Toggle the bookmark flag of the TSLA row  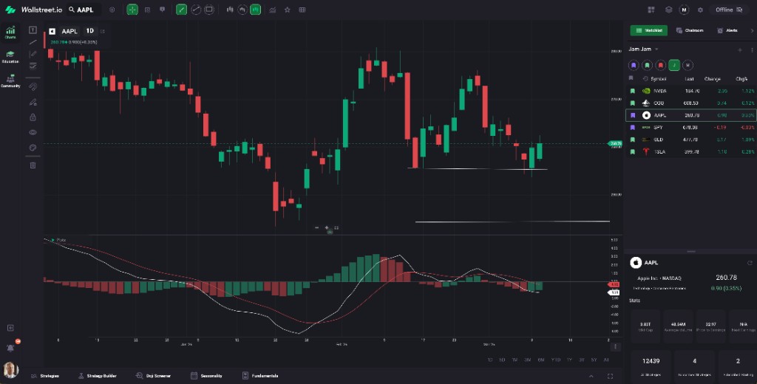633,151
